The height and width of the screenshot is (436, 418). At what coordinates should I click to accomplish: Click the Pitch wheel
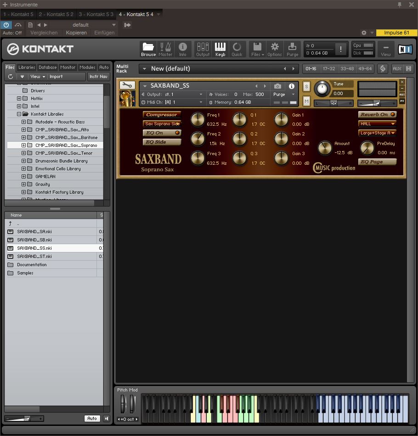pos(123,404)
